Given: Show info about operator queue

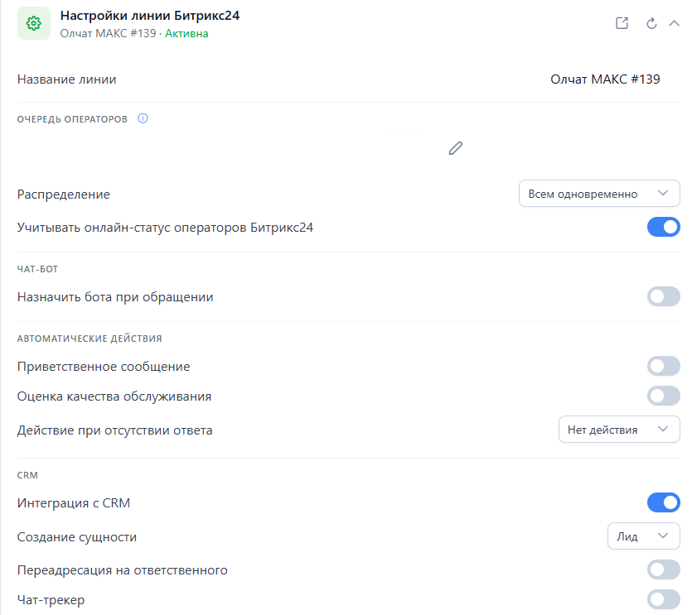Looking at the screenshot, I should 143,118.
